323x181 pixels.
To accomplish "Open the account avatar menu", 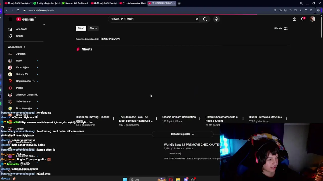I will point(312,19).
